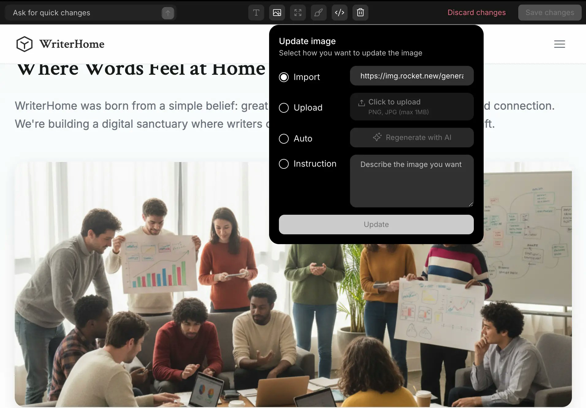Open the hamburger navigation menu
586x408 pixels.
point(559,44)
